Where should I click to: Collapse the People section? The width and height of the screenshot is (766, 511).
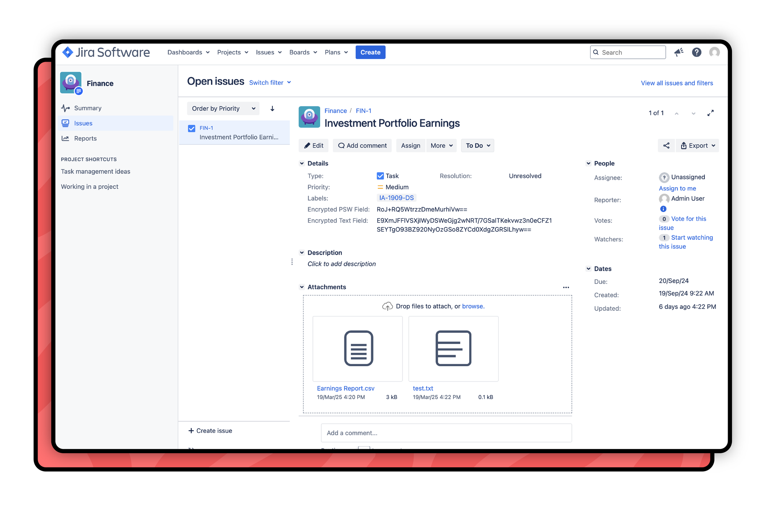tap(588, 163)
